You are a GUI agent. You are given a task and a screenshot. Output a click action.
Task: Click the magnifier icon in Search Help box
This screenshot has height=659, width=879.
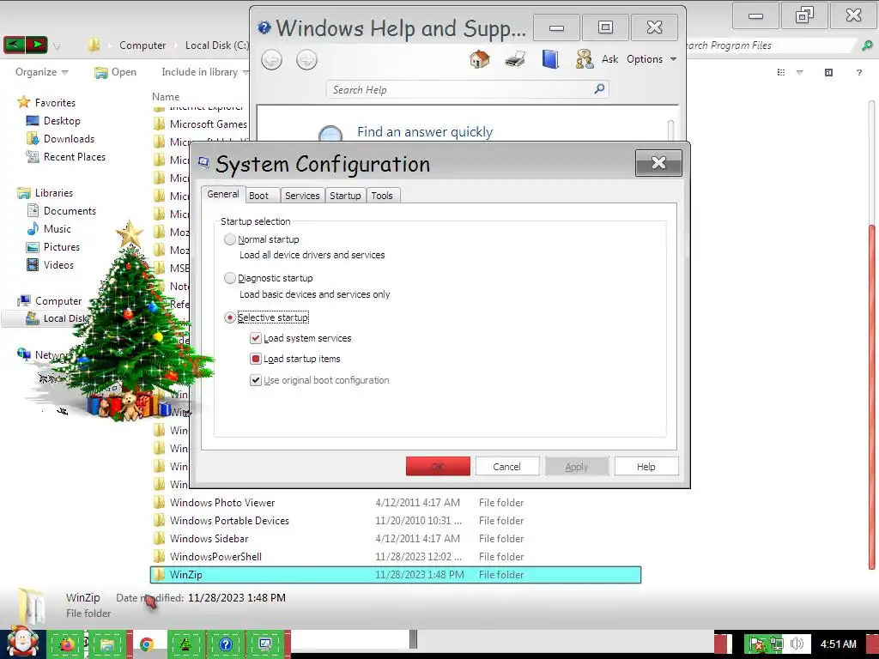[x=599, y=89]
